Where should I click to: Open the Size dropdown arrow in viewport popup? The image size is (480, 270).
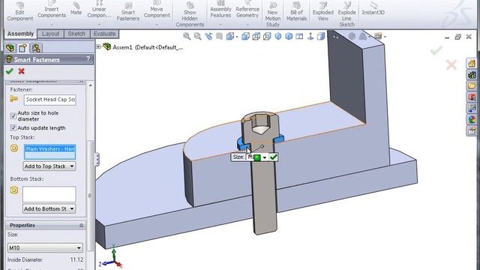pos(265,157)
